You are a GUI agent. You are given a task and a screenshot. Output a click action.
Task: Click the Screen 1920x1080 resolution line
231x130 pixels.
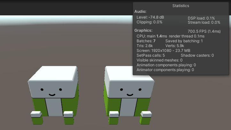(163, 51)
